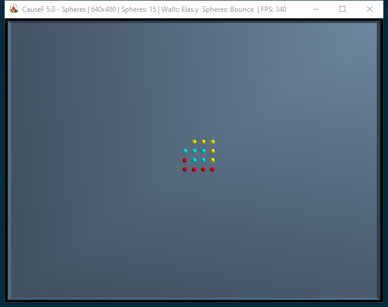388x307 pixels.
Task: Select middle cyan sphere in second row
Action: tap(194, 151)
